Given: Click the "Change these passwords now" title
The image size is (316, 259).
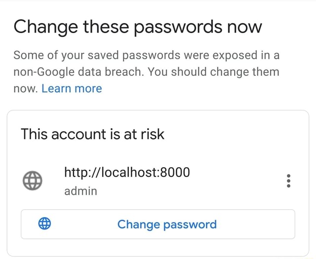Looking at the screenshot, I should click(x=138, y=26).
